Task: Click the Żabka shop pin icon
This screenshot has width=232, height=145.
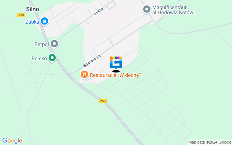Action: click(45, 21)
